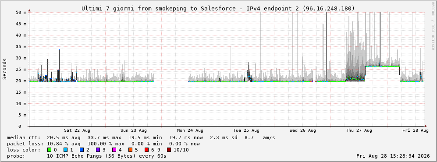Click the '33.7 ms max' value

pyautogui.click(x=104, y=138)
